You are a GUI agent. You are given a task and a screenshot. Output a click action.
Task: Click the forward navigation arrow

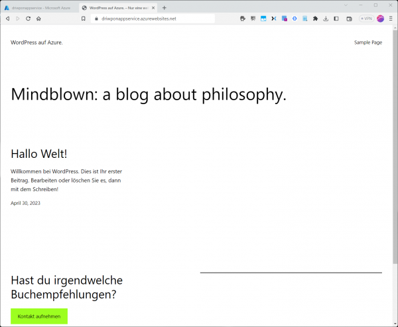click(18, 19)
